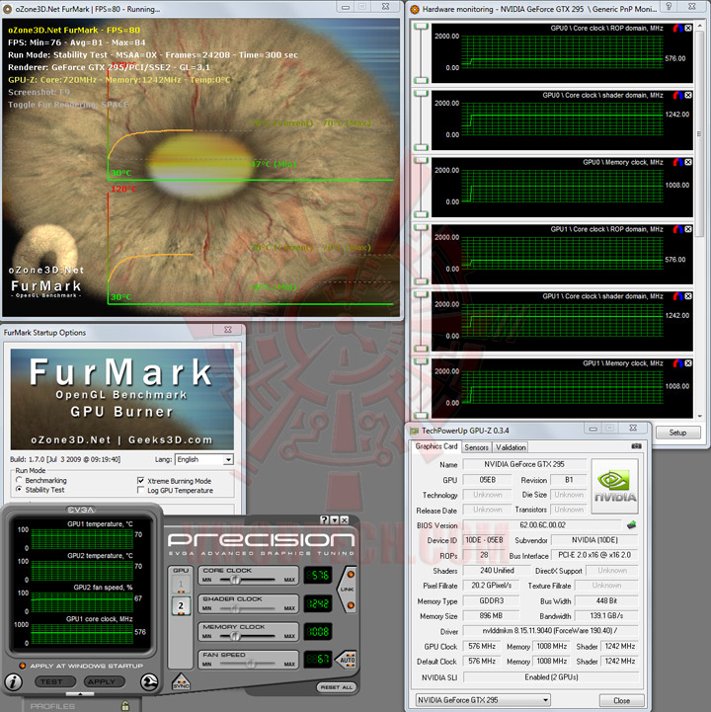
Task: Expand the Precision profiles panel arrow
Action: pos(80,694)
